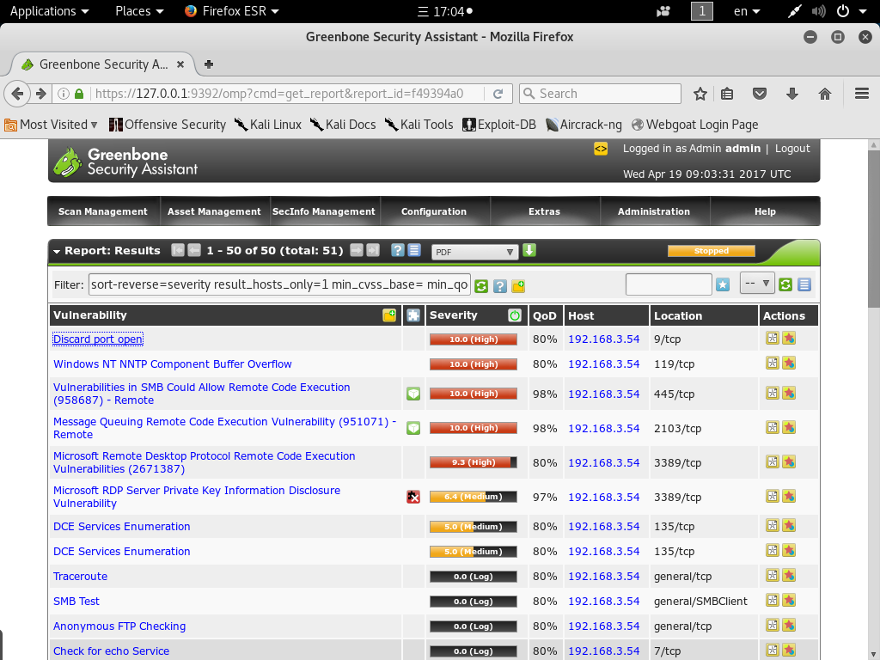The image size is (880, 660).
Task: Open the report format dropdown showing PDF
Action: coord(474,252)
